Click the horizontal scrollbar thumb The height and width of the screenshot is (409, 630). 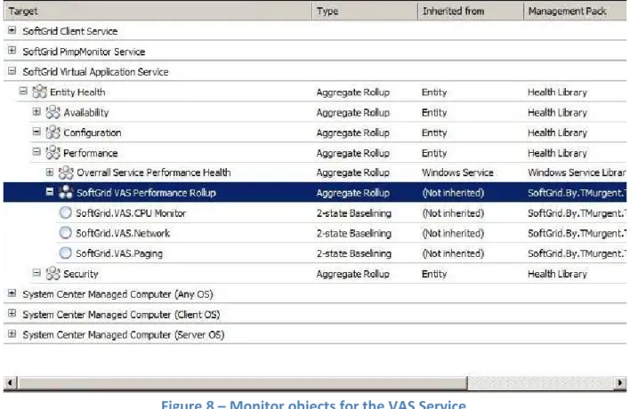(x=242, y=383)
